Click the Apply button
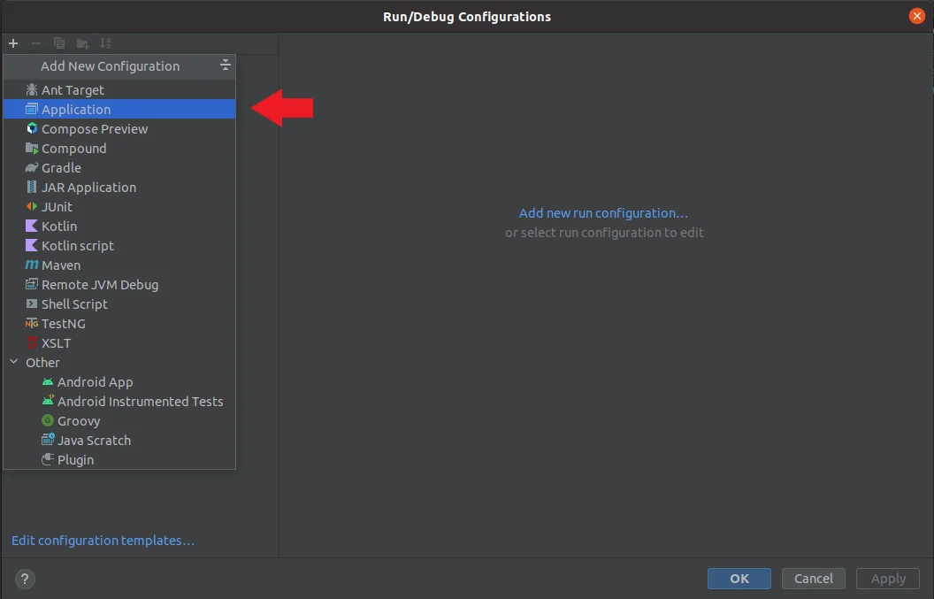The image size is (934, 599). (887, 578)
